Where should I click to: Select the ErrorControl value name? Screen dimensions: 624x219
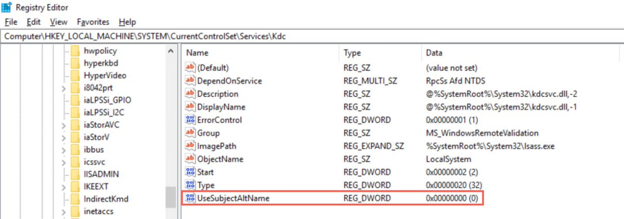click(x=219, y=120)
